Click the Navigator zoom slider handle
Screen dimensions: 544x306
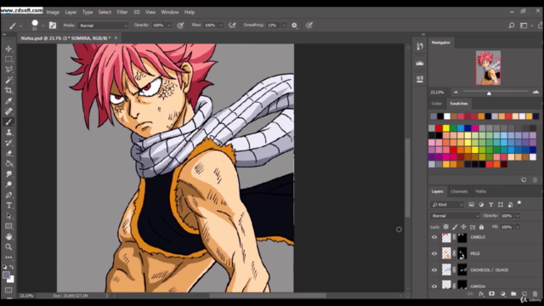click(489, 93)
